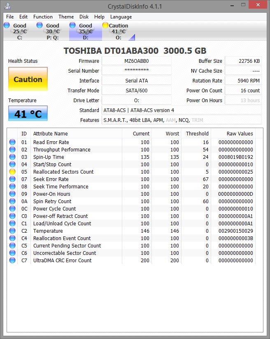The width and height of the screenshot is (270, 339).
Task: Click raw value 00000000003B of Reallocation Event Count
Action: tap(235, 238)
